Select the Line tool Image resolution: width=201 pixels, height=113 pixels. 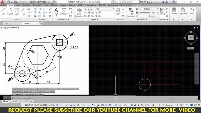tap(3, 11)
